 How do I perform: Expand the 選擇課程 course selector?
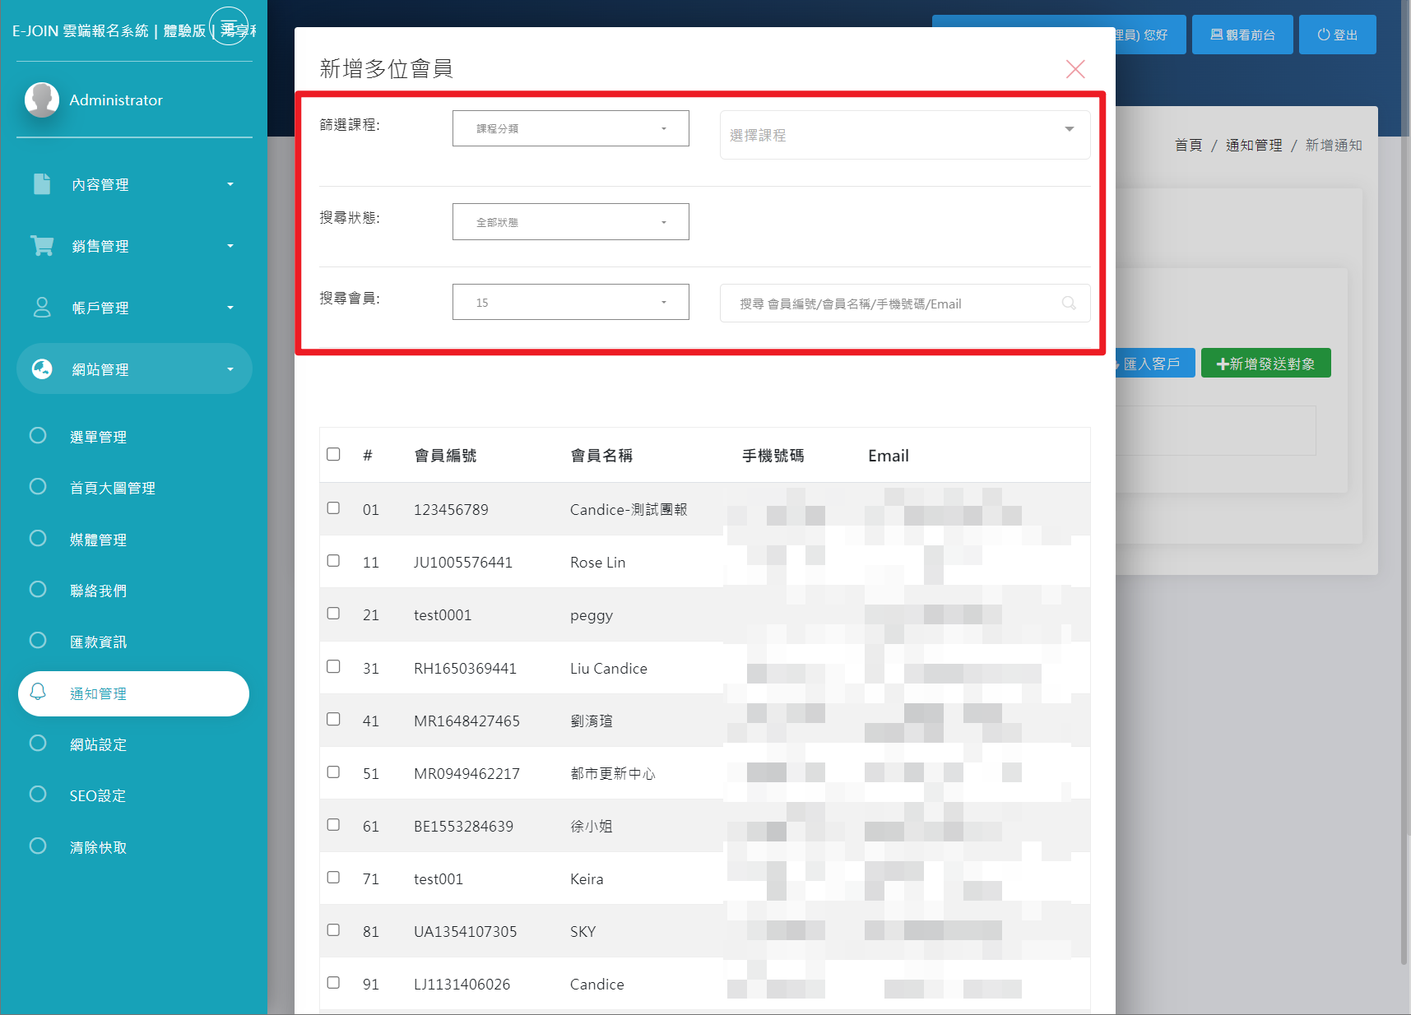(x=904, y=135)
